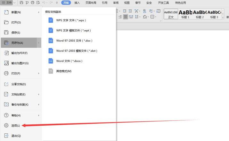This screenshot has height=141, width=229.
Task: Expand the customize quick access toolbar arrow
Action: point(57,3)
